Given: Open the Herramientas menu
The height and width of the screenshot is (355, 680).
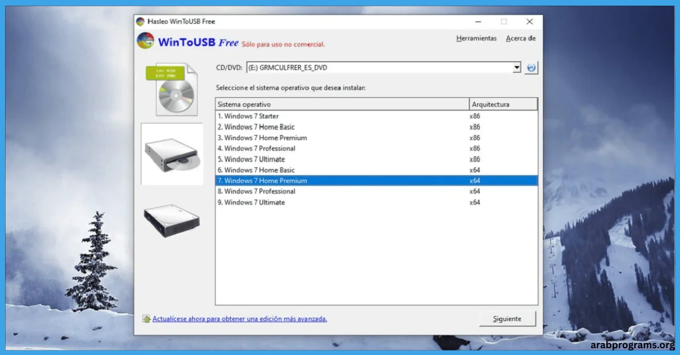Looking at the screenshot, I should 477,38.
